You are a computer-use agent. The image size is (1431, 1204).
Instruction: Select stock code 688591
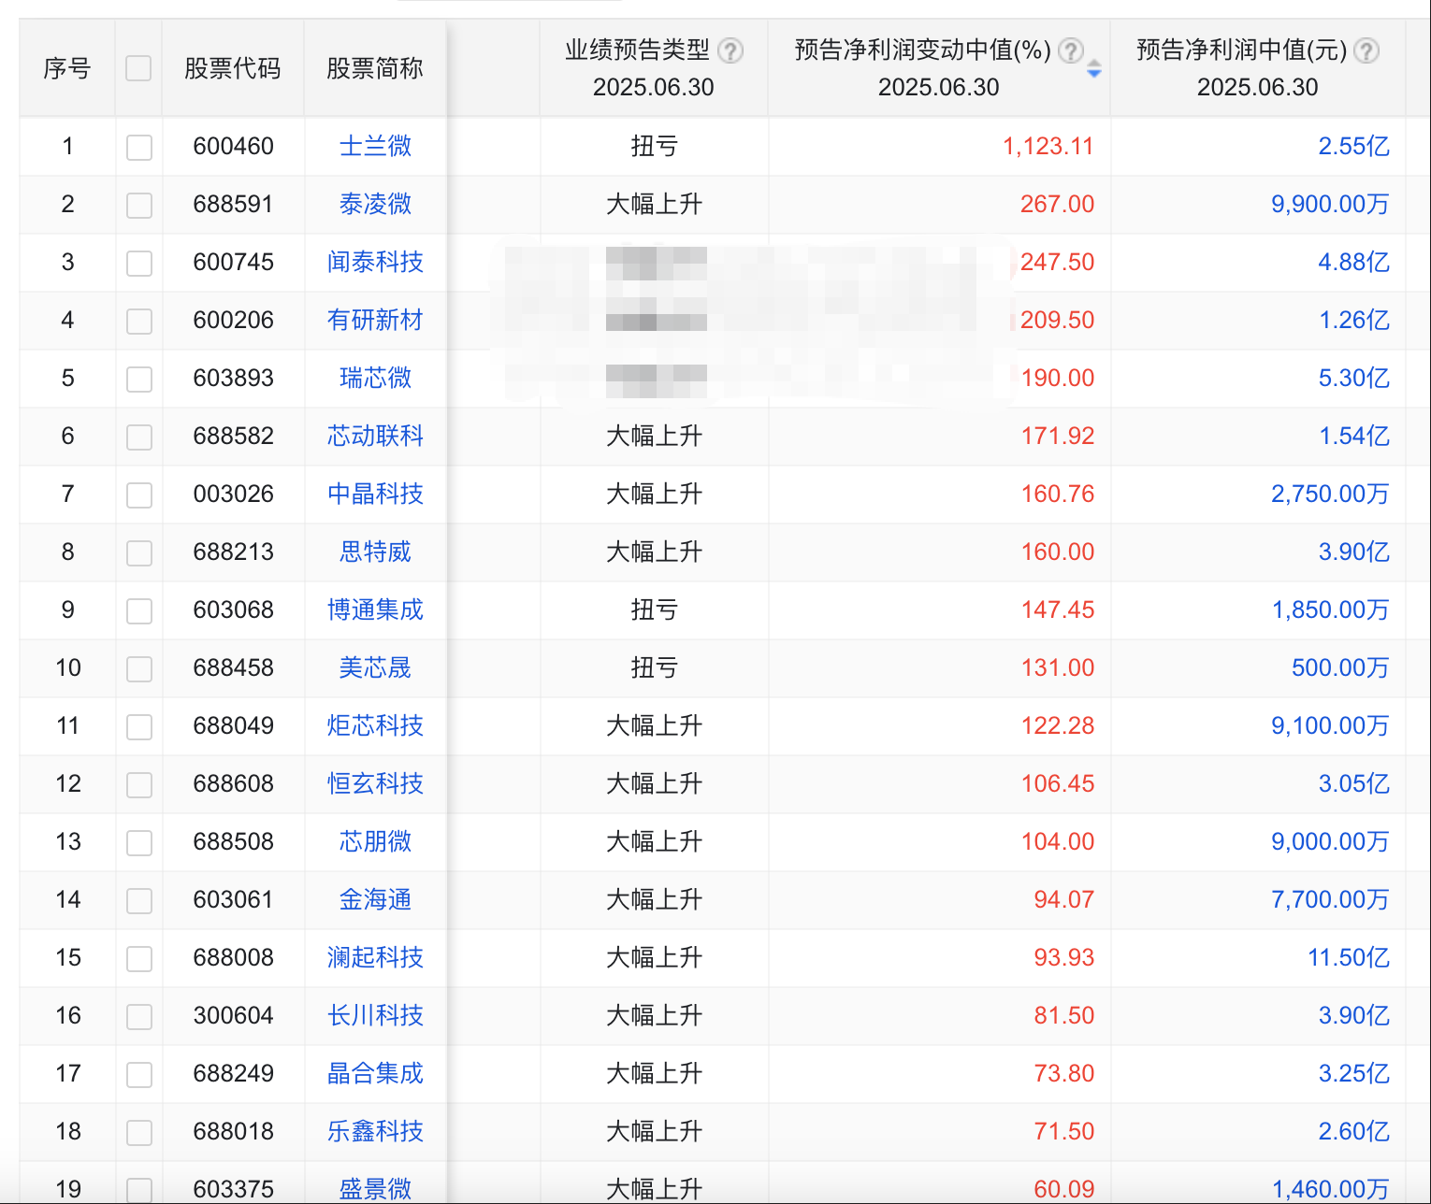(x=234, y=204)
